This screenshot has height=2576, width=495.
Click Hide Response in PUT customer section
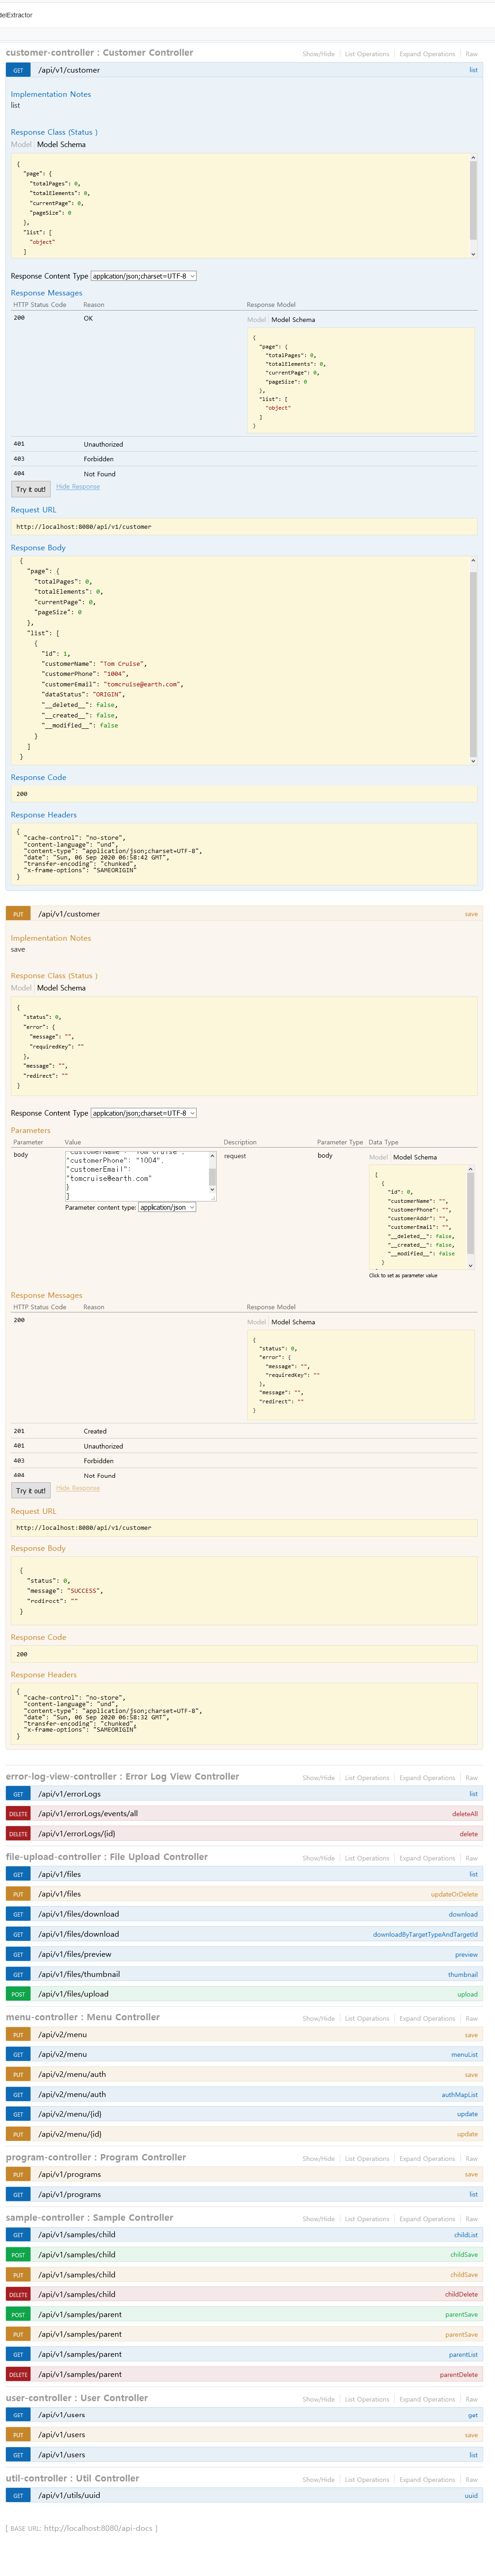pos(78,1488)
